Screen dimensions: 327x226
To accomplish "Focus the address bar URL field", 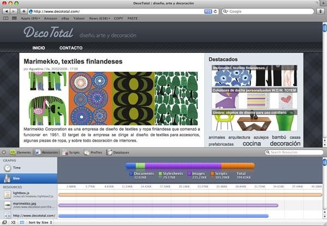I will (x=116, y=11).
